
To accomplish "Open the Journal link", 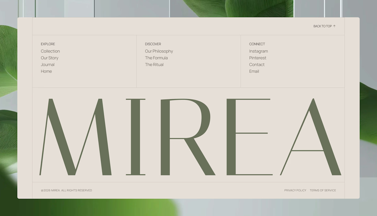I will pyautogui.click(x=48, y=65).
